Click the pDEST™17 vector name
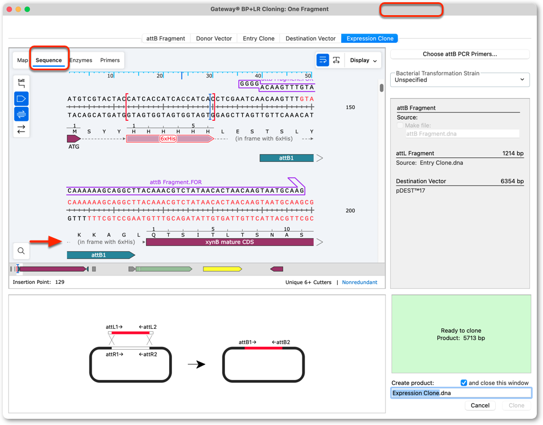 (x=410, y=191)
